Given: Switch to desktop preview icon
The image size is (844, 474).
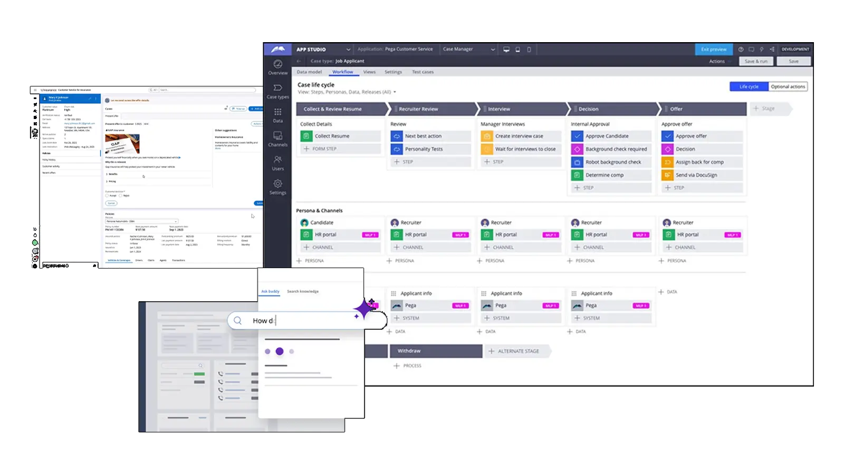Looking at the screenshot, I should [x=506, y=50].
